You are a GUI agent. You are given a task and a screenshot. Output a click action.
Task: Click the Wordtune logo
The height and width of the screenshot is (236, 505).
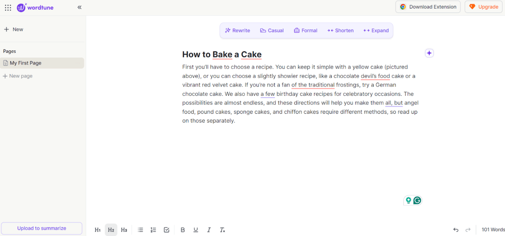point(35,7)
